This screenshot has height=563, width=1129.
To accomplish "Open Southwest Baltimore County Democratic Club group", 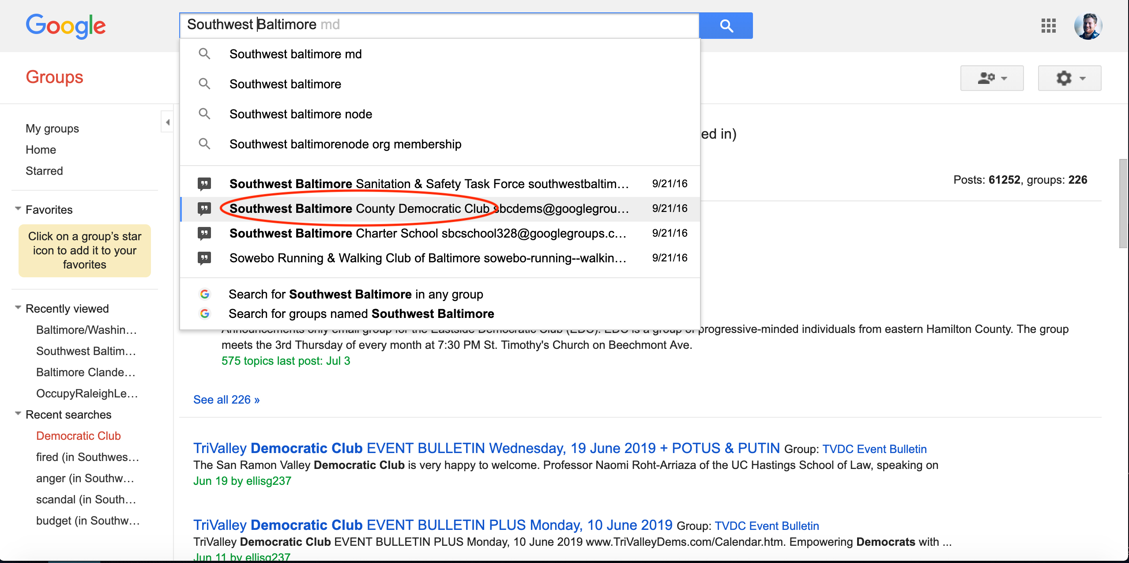I will tap(440, 208).
